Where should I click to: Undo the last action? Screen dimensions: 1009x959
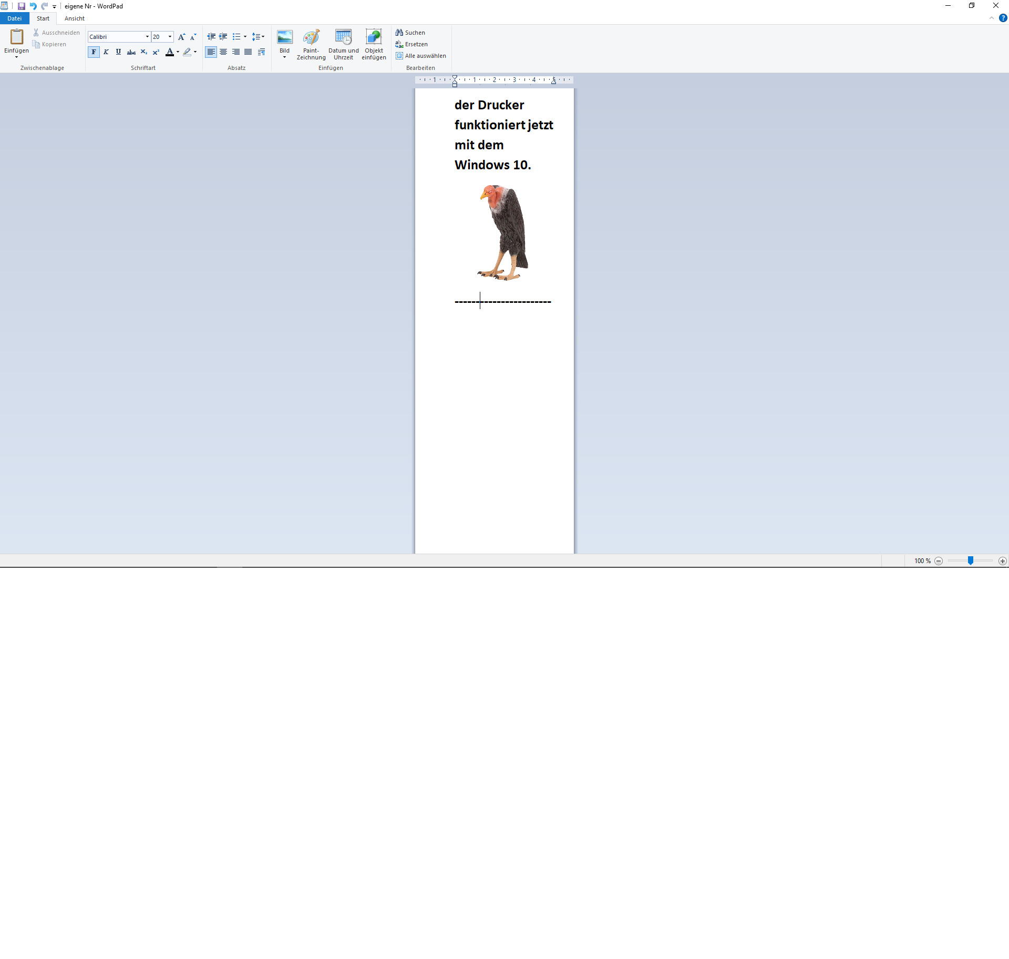[x=33, y=6]
